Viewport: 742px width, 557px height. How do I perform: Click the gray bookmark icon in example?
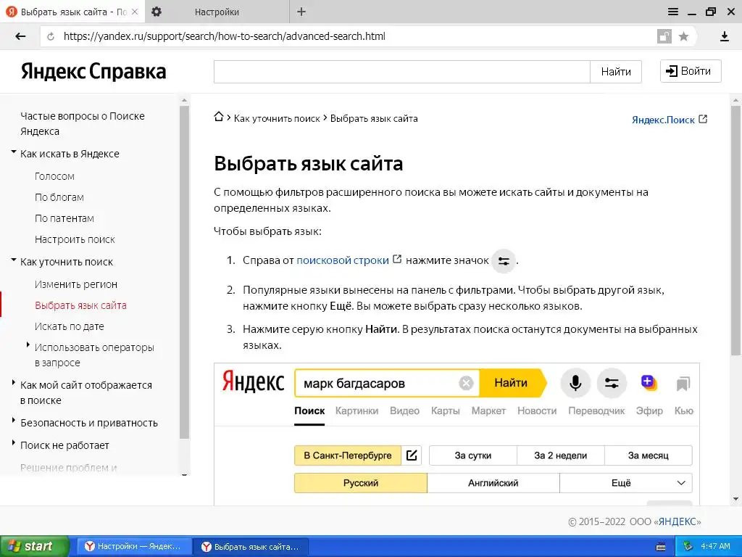683,384
